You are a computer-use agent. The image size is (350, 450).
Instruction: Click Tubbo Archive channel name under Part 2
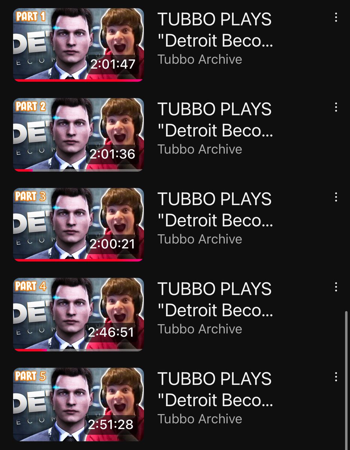coord(200,149)
